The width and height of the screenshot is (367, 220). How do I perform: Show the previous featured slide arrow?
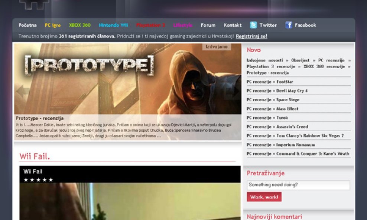(22, 91)
